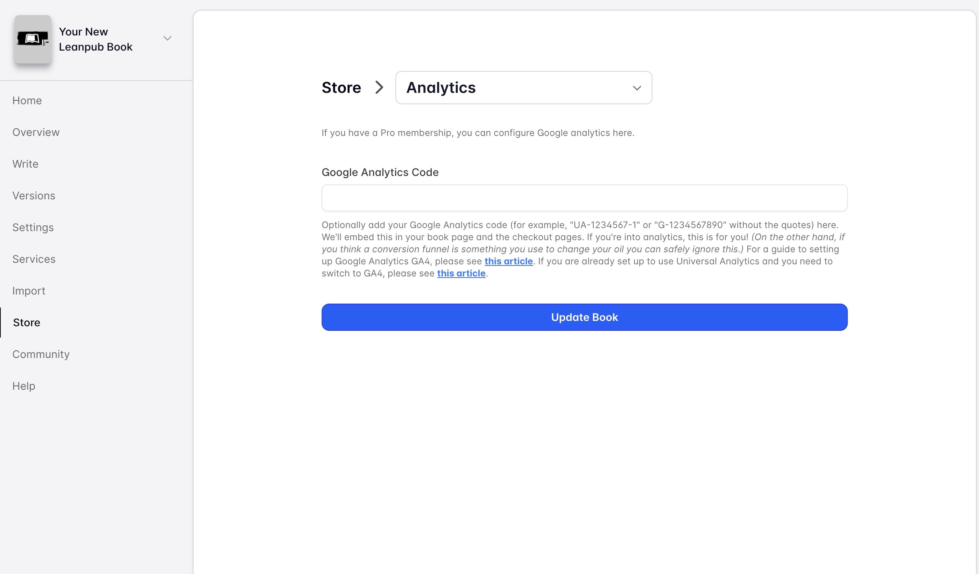Click the Google Analytics Code field
Screen dimensions: 979x574
click(584, 198)
